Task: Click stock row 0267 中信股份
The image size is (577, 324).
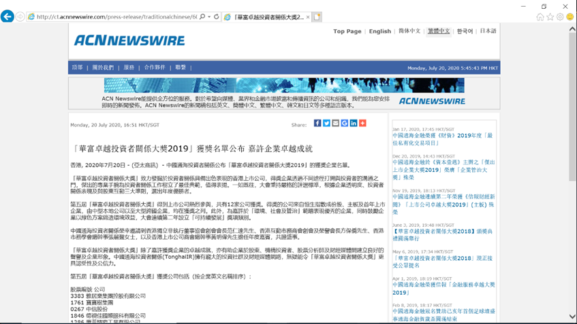Action: (89, 309)
